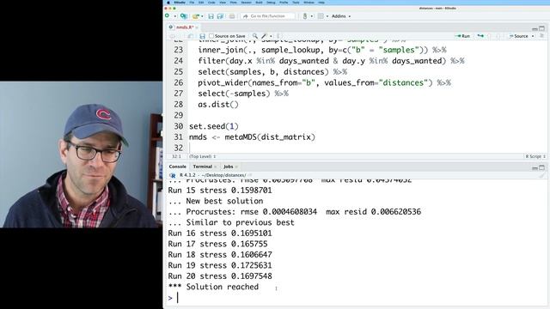This screenshot has width=550, height=309.
Task: Maximize the console pane
Action: 542,168
